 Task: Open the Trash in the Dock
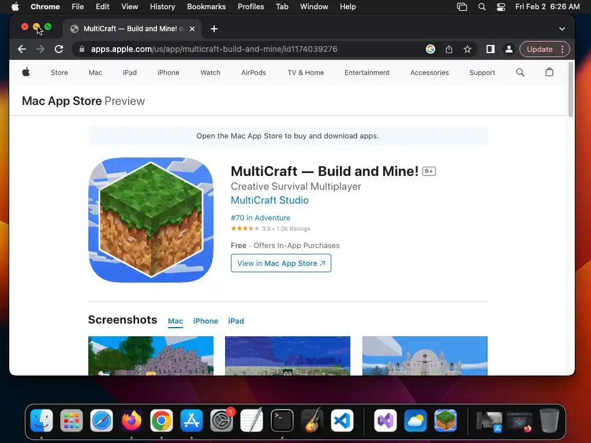click(549, 421)
